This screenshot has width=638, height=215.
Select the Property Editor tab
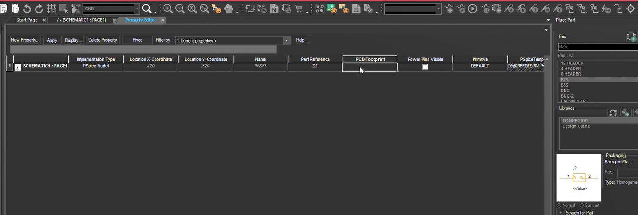tap(141, 20)
